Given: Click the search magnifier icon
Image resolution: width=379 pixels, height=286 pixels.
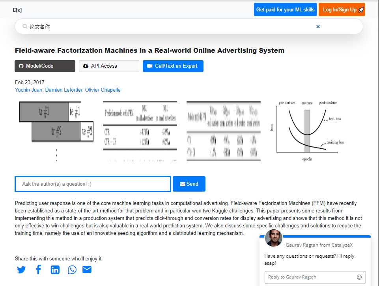Looking at the screenshot, I should [x=25, y=27].
